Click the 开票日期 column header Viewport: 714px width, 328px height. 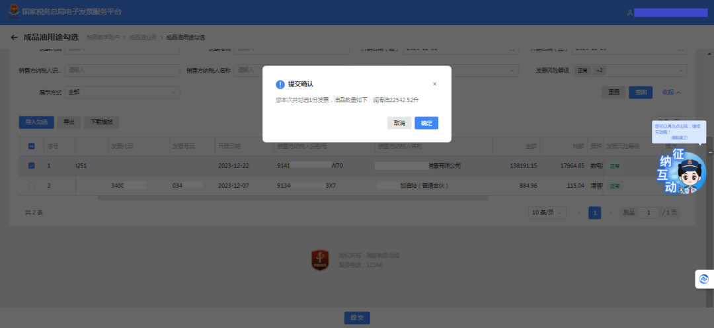tap(229, 146)
